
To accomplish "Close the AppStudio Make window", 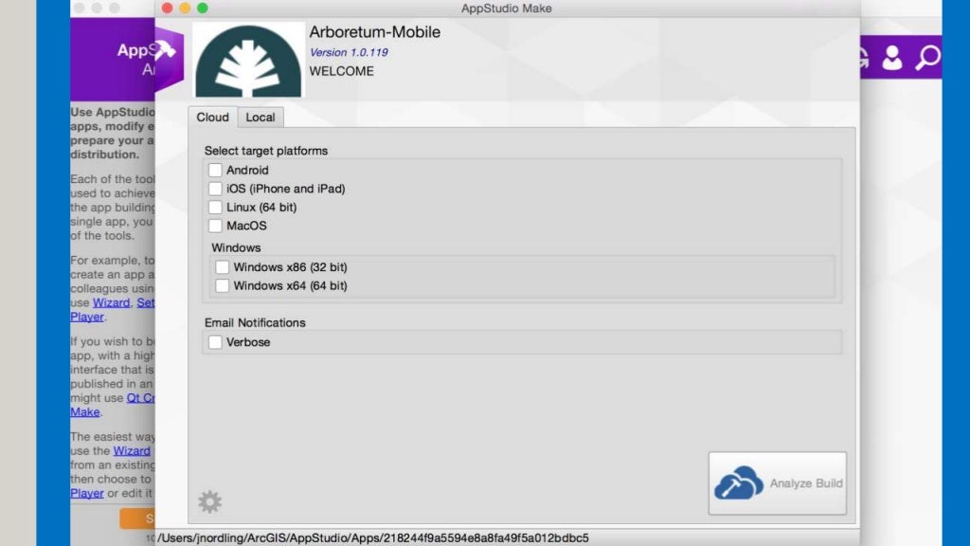I will [x=167, y=8].
